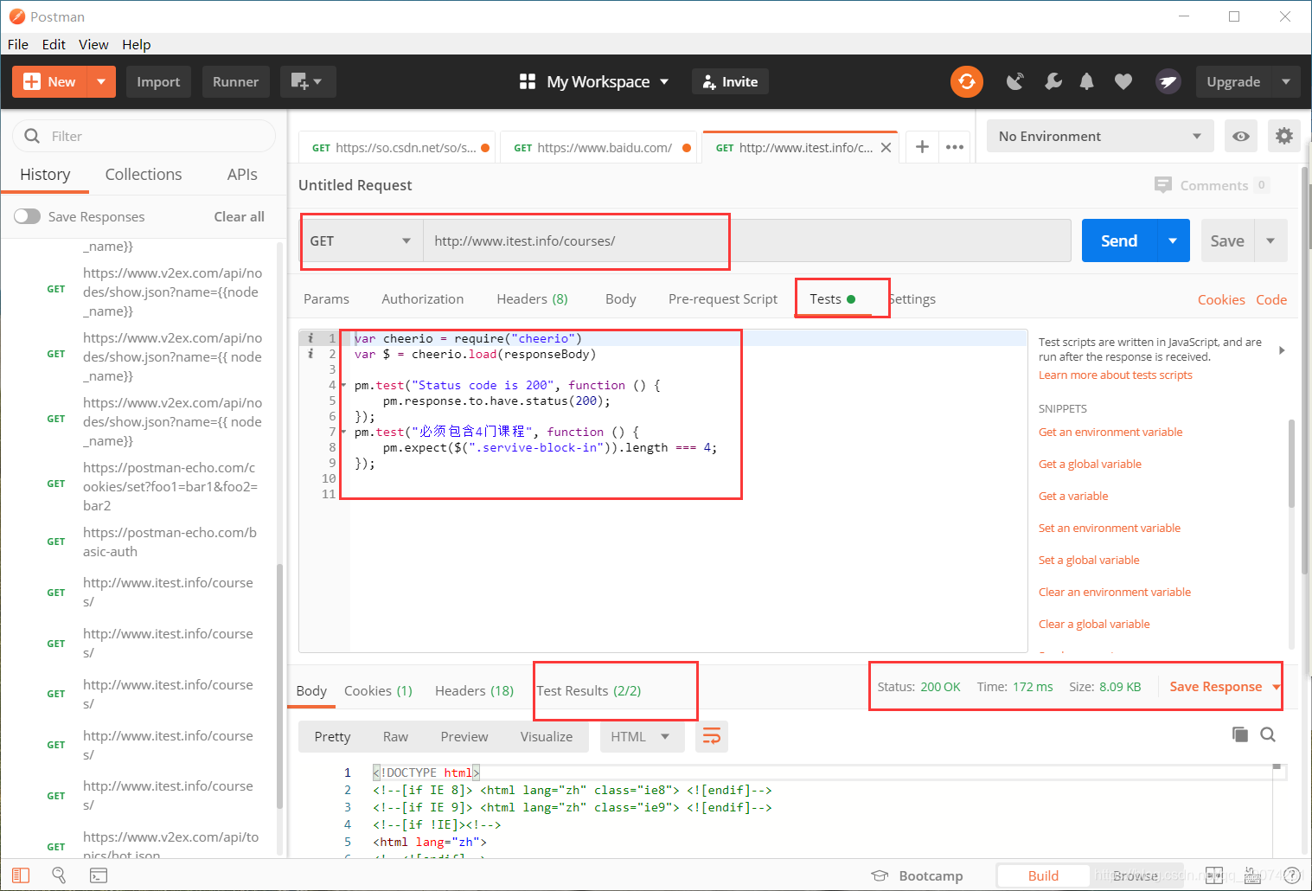Open the GET method dropdown

coord(362,240)
